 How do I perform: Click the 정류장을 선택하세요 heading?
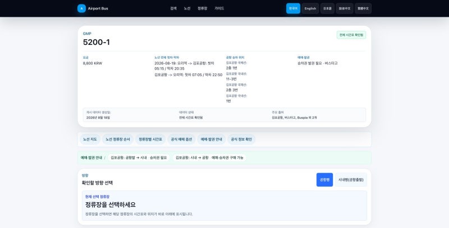[111, 204]
